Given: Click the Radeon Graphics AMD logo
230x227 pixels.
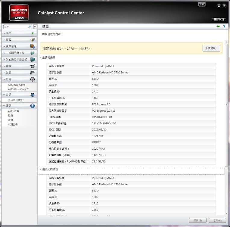Looking at the screenshot, I should click(x=19, y=13).
